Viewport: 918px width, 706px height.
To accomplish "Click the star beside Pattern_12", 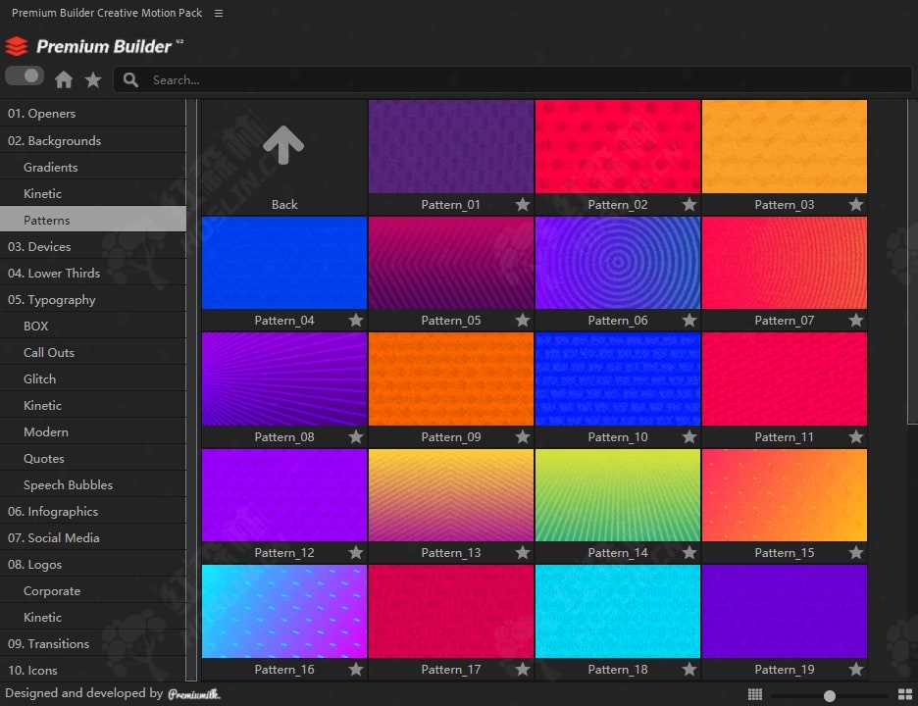I will [x=356, y=553].
